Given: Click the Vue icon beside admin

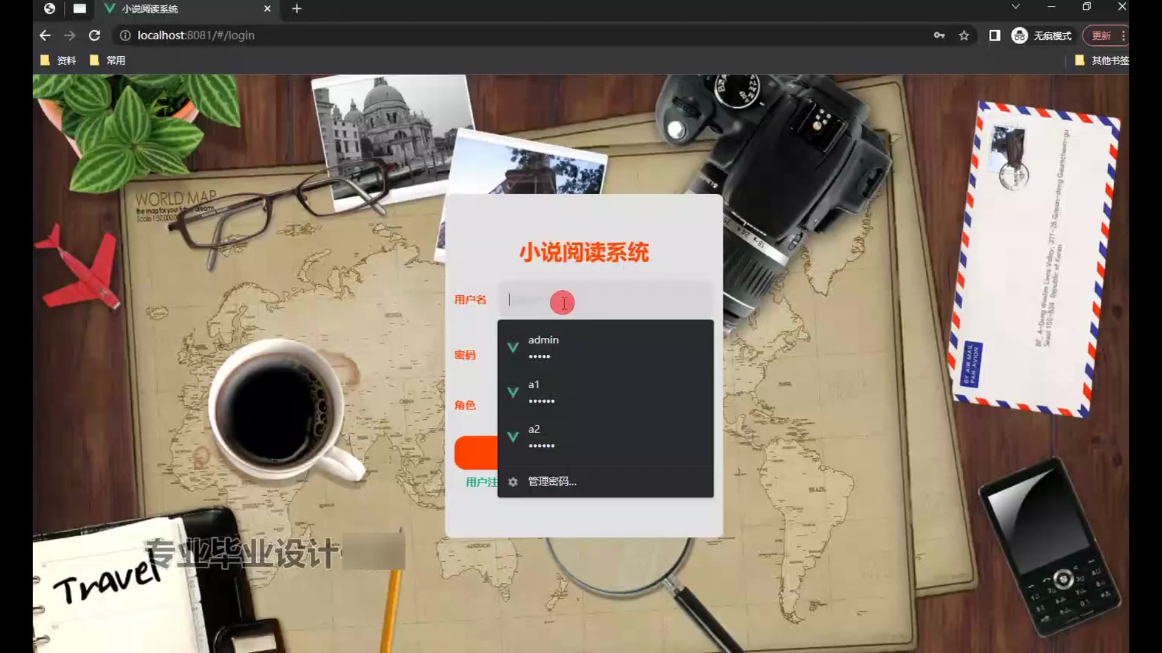Looking at the screenshot, I should click(513, 348).
